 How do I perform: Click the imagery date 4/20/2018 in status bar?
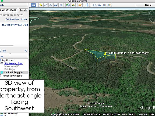click(x=73, y=114)
